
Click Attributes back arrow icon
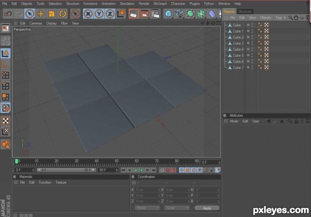point(268,121)
